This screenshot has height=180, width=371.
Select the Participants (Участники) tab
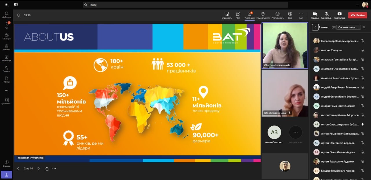point(249,15)
